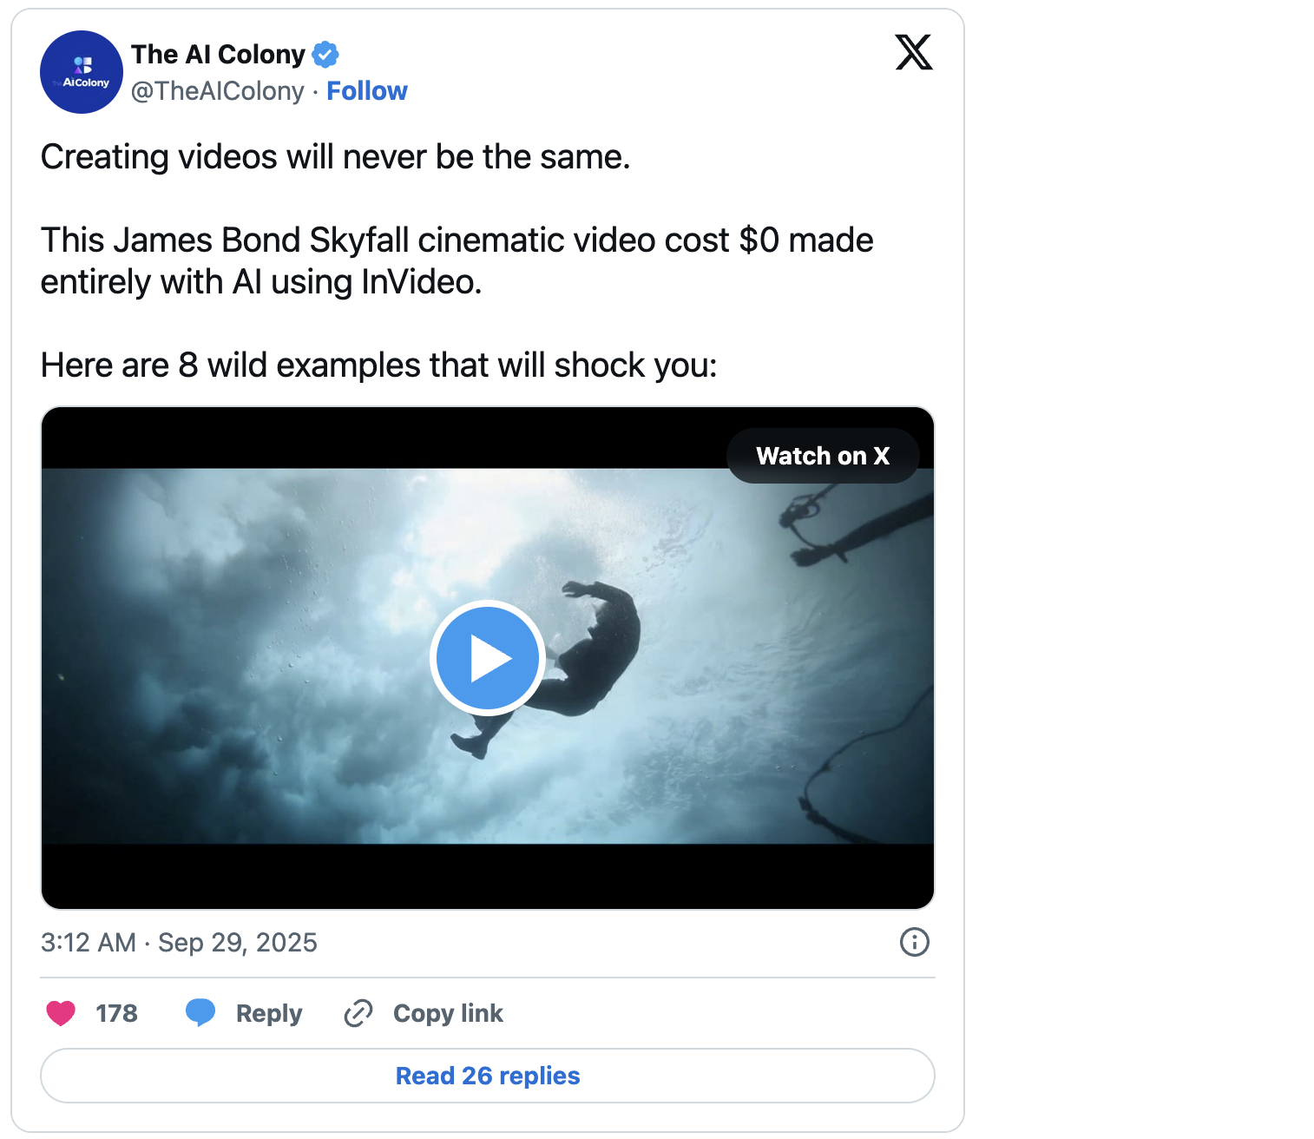Click the Copy link text
Screen dimensions: 1314x1139
[448, 1013]
